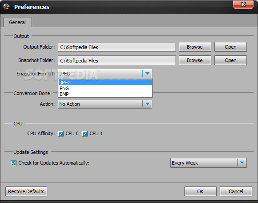This screenshot has height=203, width=258.
Task: Open the Snapshot Folder
Action: point(230,60)
